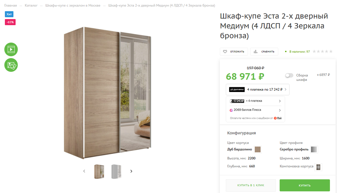Select the Серебро профиль color swatch
The height and width of the screenshot is (193, 337).
pyautogui.click(x=314, y=149)
